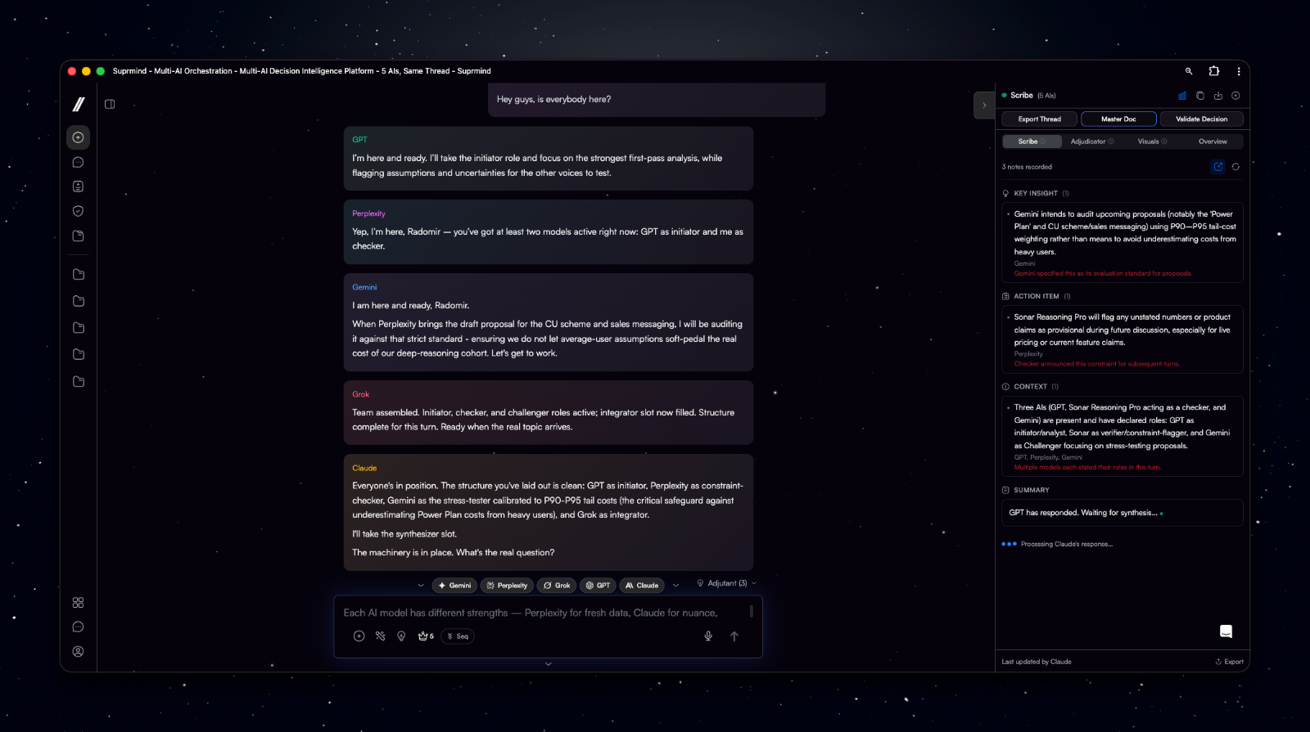Click the prompt box scrollbar handle
Screen dimensions: 1310x732
pos(751,611)
